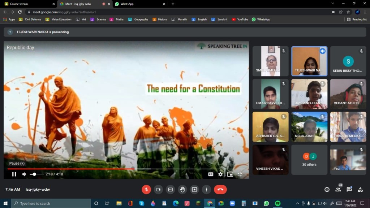This screenshot has width=370, height=208.
Task: Raise your hand in the meeting
Action: 182,189
